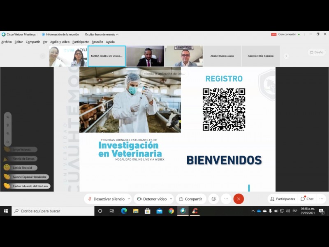The height and width of the screenshot is (247, 329).
Task: Open Información de la reunión
Action: [x=60, y=35]
